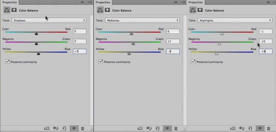Screen dimensions: 276x132
Task: Collapse the Shadows Properties panel with double arrows
Action: tap(82, 2)
